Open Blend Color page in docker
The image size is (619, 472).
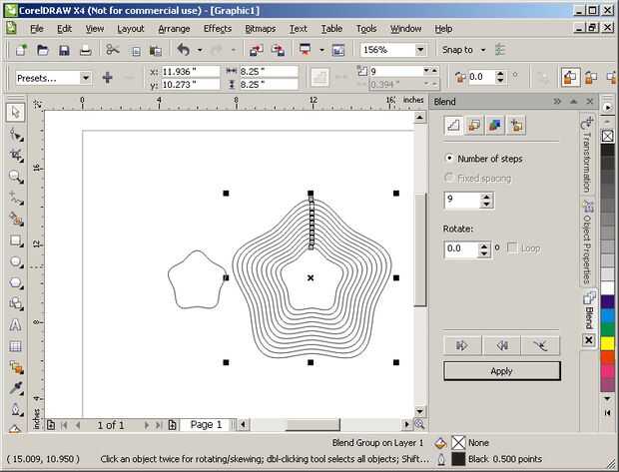tap(495, 126)
